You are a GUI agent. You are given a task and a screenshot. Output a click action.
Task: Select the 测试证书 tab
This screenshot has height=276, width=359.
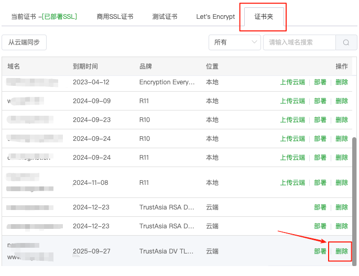tap(165, 17)
